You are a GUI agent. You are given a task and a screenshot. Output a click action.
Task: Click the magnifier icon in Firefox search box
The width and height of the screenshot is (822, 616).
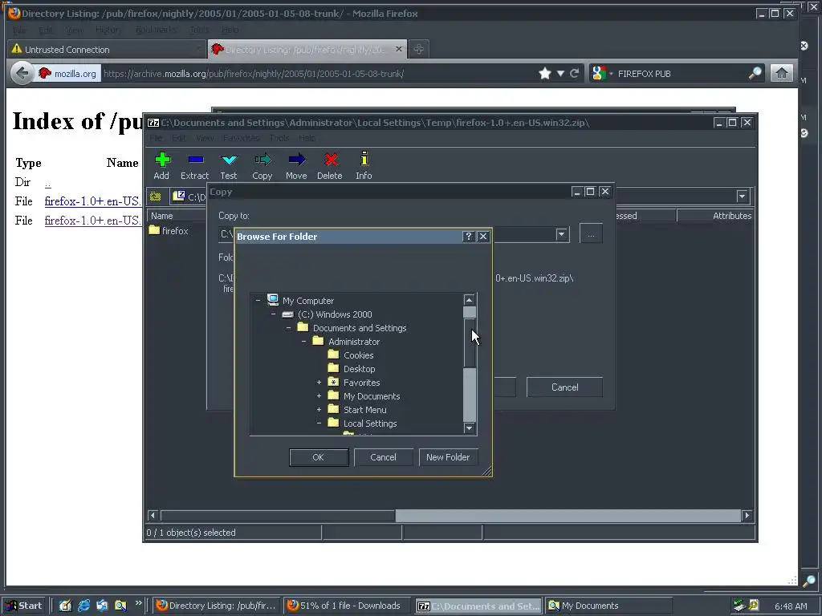[x=755, y=73]
